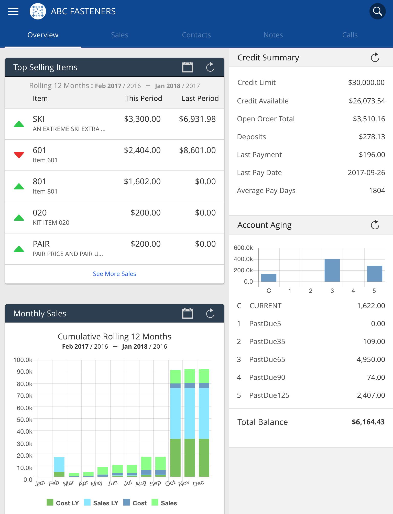Click the ABC Fasteners company logo
This screenshot has height=514, width=393.
(38, 11)
